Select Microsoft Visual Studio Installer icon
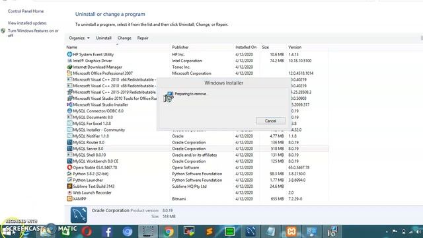Image resolution: width=423 pixels, height=238 pixels. click(x=69, y=104)
